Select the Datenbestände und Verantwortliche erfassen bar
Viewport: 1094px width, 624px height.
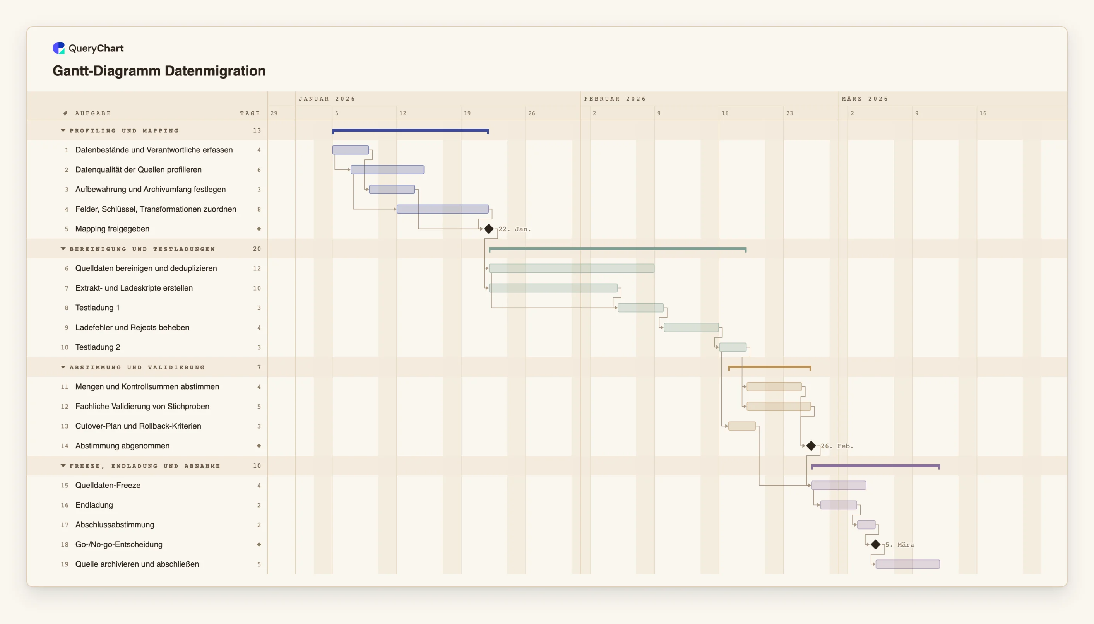tap(351, 150)
